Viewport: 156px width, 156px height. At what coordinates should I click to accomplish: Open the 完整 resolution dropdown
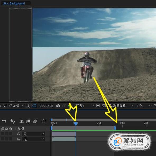point(84,106)
